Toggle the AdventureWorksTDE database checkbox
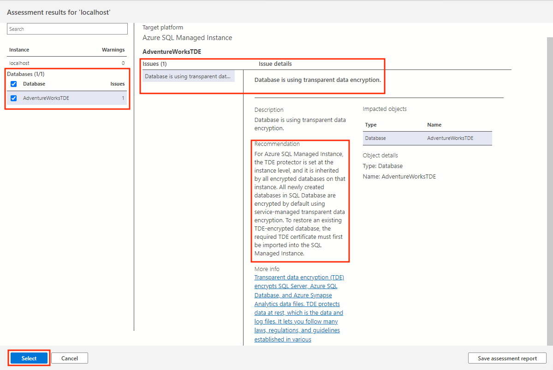This screenshot has width=553, height=370. pos(14,98)
